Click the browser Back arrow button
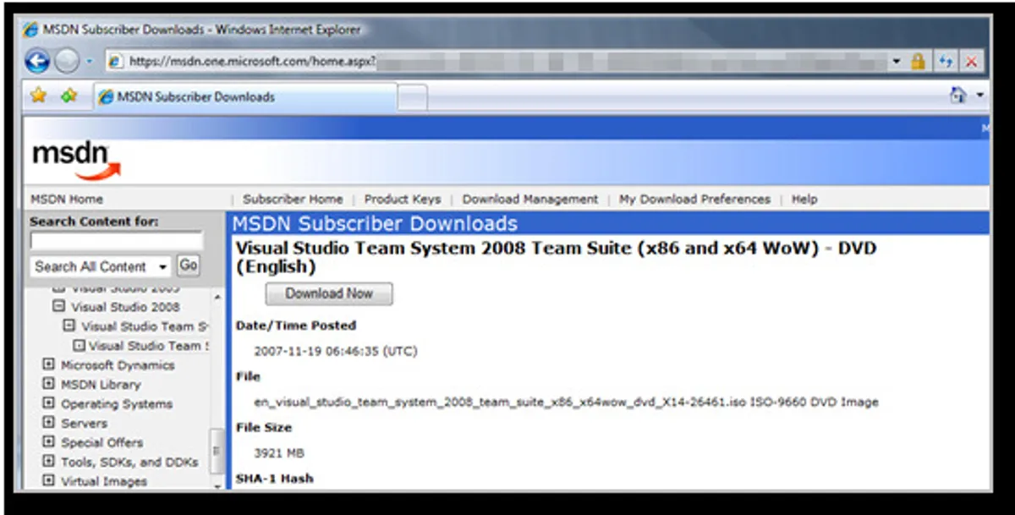This screenshot has width=1015, height=515. [x=37, y=61]
